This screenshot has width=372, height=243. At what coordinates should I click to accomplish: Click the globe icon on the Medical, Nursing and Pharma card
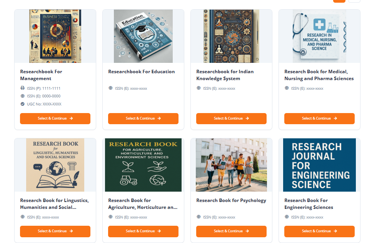click(287, 88)
